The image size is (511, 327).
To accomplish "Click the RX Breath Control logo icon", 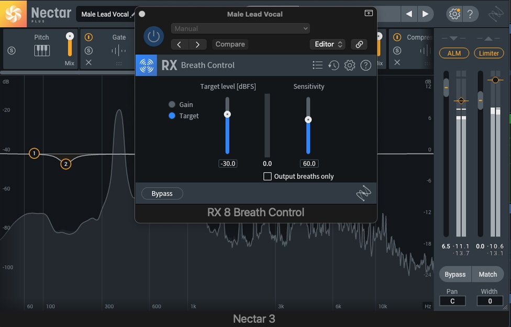I will click(x=146, y=65).
